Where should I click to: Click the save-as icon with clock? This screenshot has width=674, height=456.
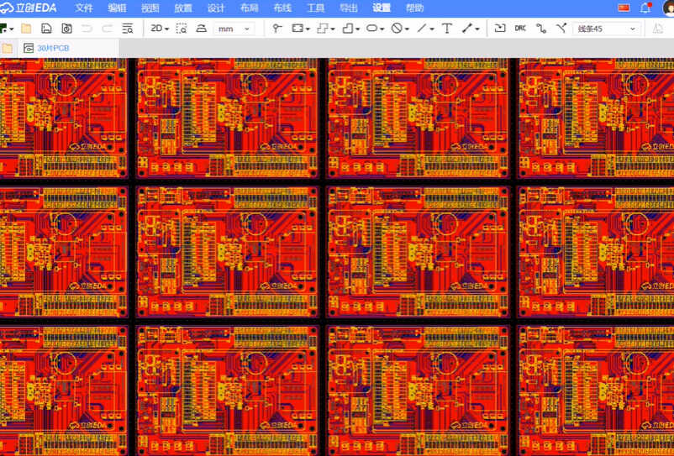tap(66, 29)
